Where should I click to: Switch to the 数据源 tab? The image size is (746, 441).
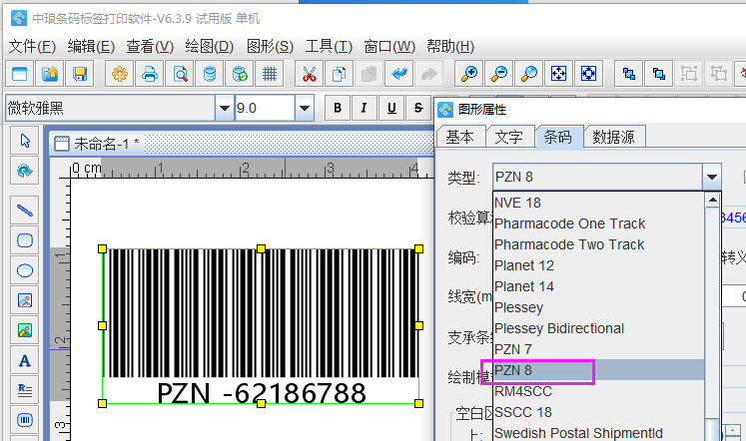tap(614, 137)
